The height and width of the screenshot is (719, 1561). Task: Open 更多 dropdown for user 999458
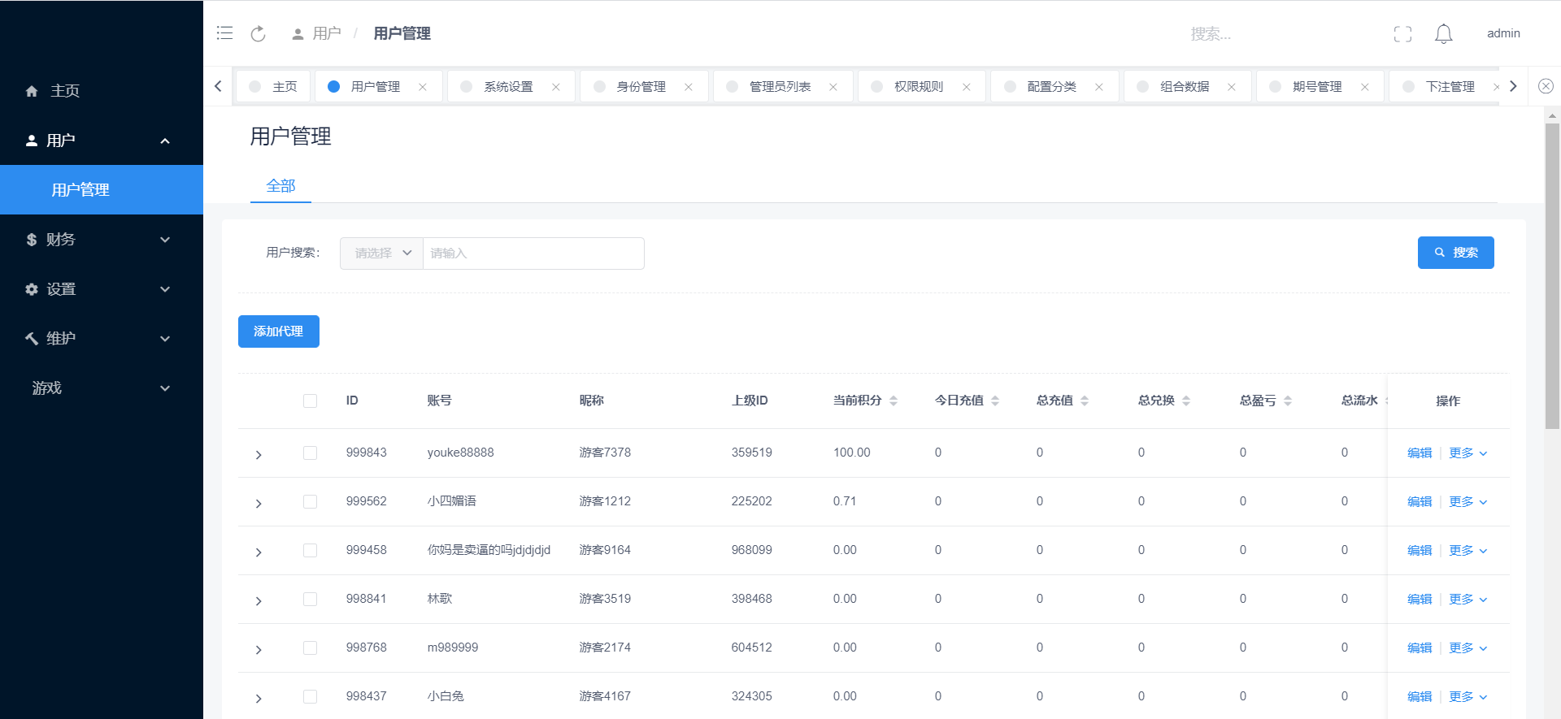[x=1468, y=551]
